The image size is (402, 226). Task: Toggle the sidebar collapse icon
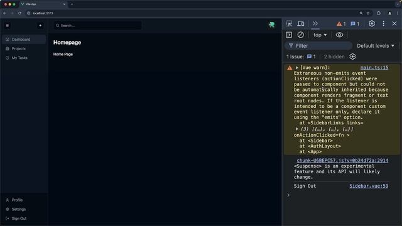(8, 25)
